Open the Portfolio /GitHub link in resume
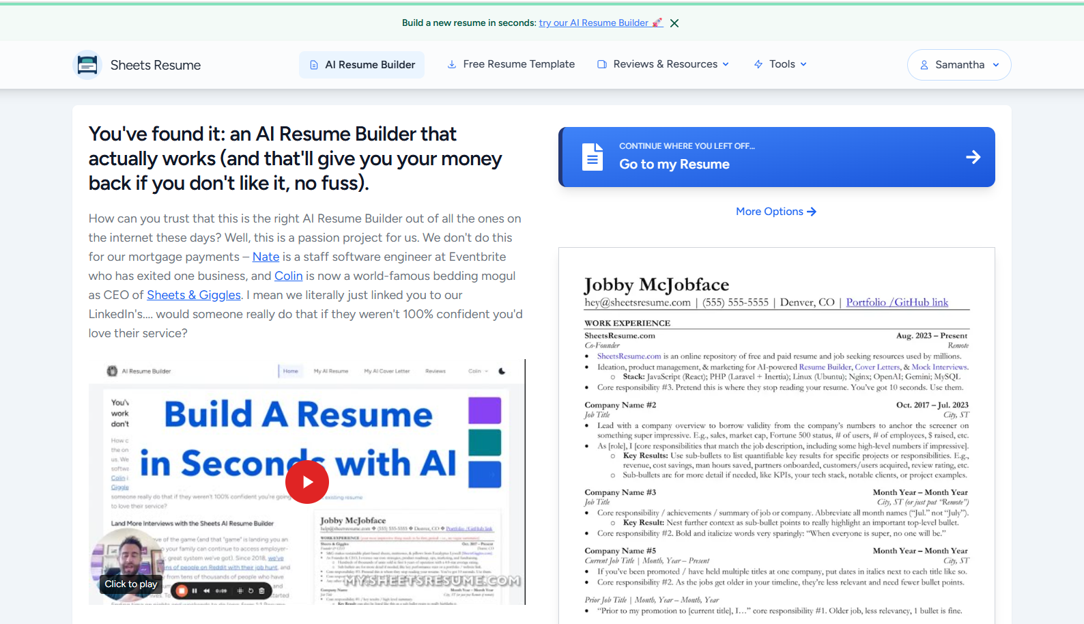Viewport: 1084px width, 624px height. click(x=897, y=302)
